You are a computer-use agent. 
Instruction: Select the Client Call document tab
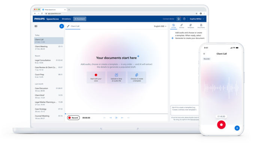pyautogui.click(x=73, y=26)
